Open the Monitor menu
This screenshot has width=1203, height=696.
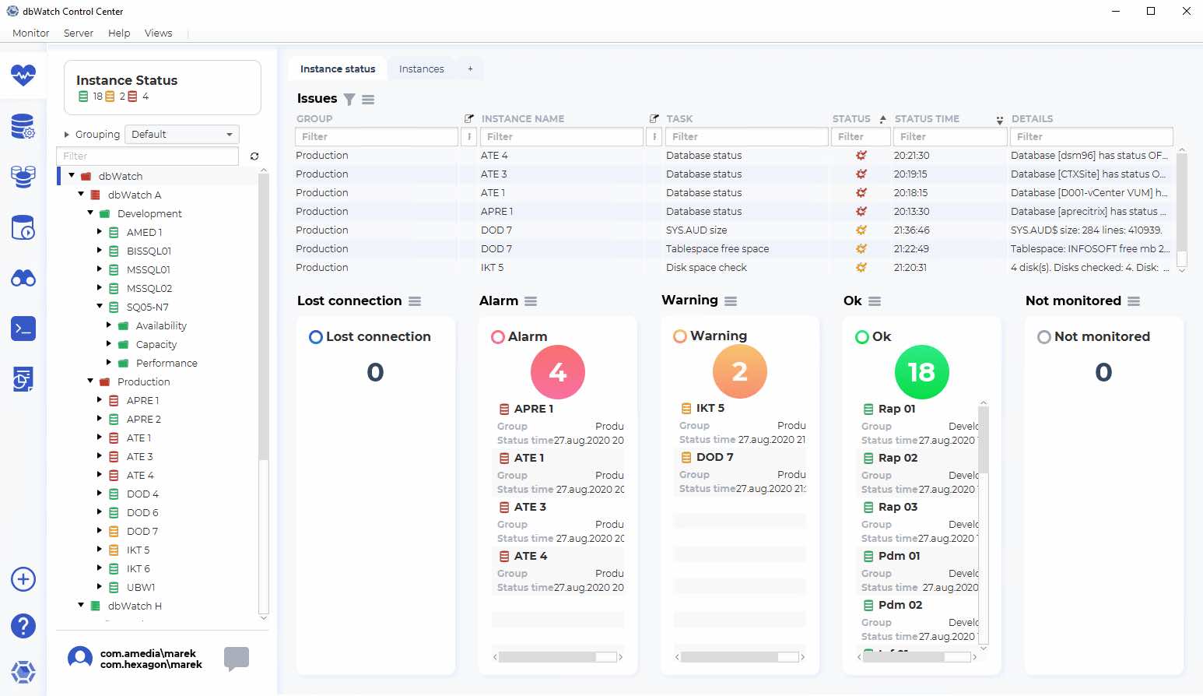coord(31,33)
